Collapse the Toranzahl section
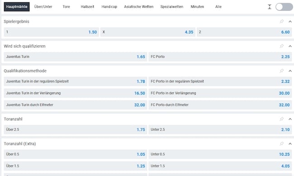 290,119
